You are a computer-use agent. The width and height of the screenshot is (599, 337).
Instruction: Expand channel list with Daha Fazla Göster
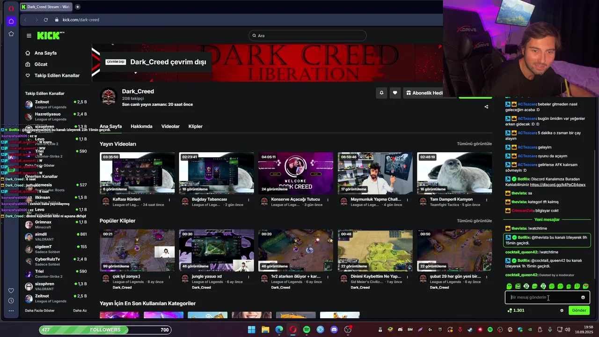click(x=40, y=310)
